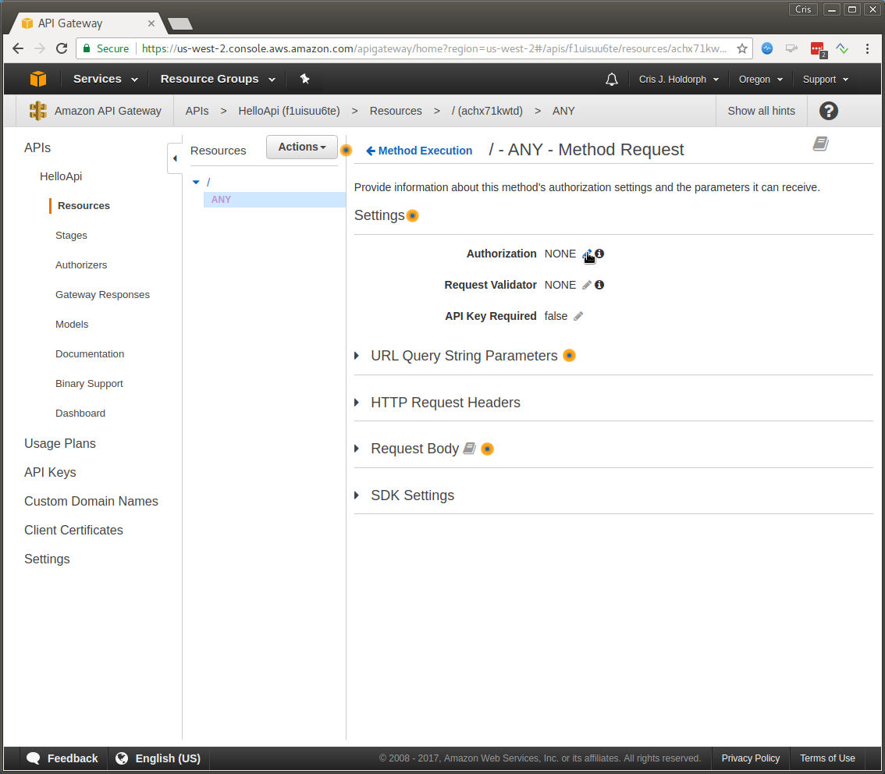The height and width of the screenshot is (774, 885).
Task: Click the pin shortcuts icon in AWS bar
Action: [305, 79]
